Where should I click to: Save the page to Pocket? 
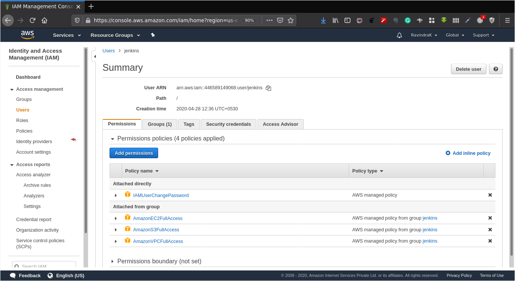tap(280, 20)
